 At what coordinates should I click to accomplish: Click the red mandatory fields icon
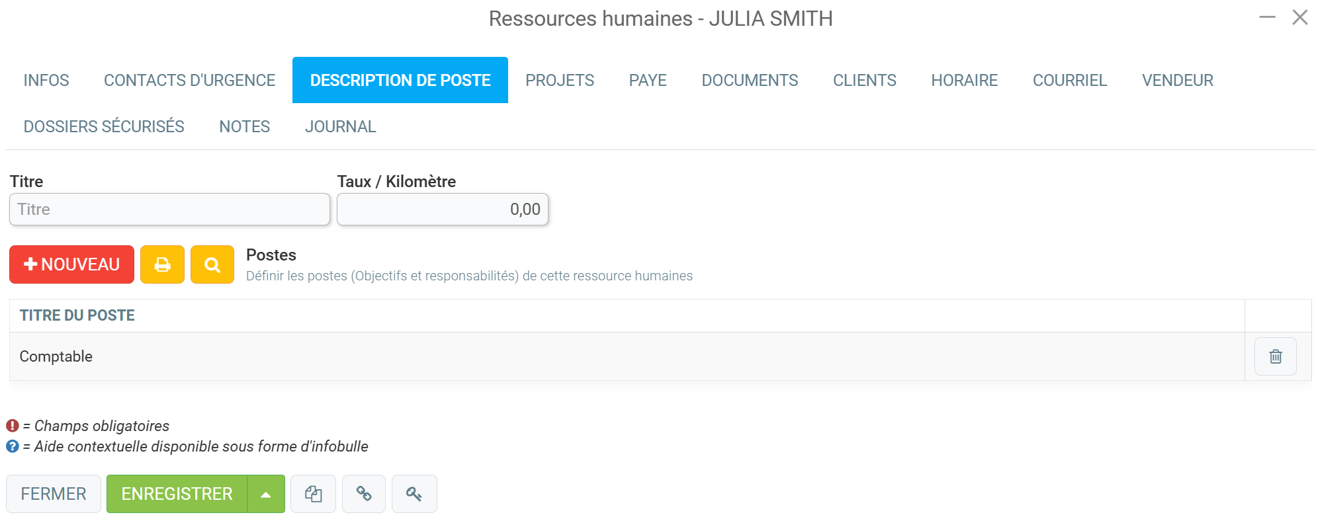pyautogui.click(x=13, y=426)
